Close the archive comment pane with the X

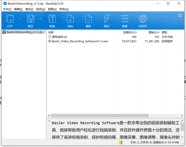click(x=49, y=121)
